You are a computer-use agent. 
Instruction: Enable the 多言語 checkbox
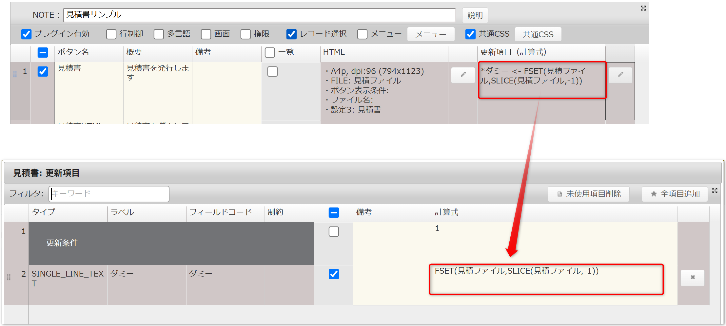(x=159, y=34)
